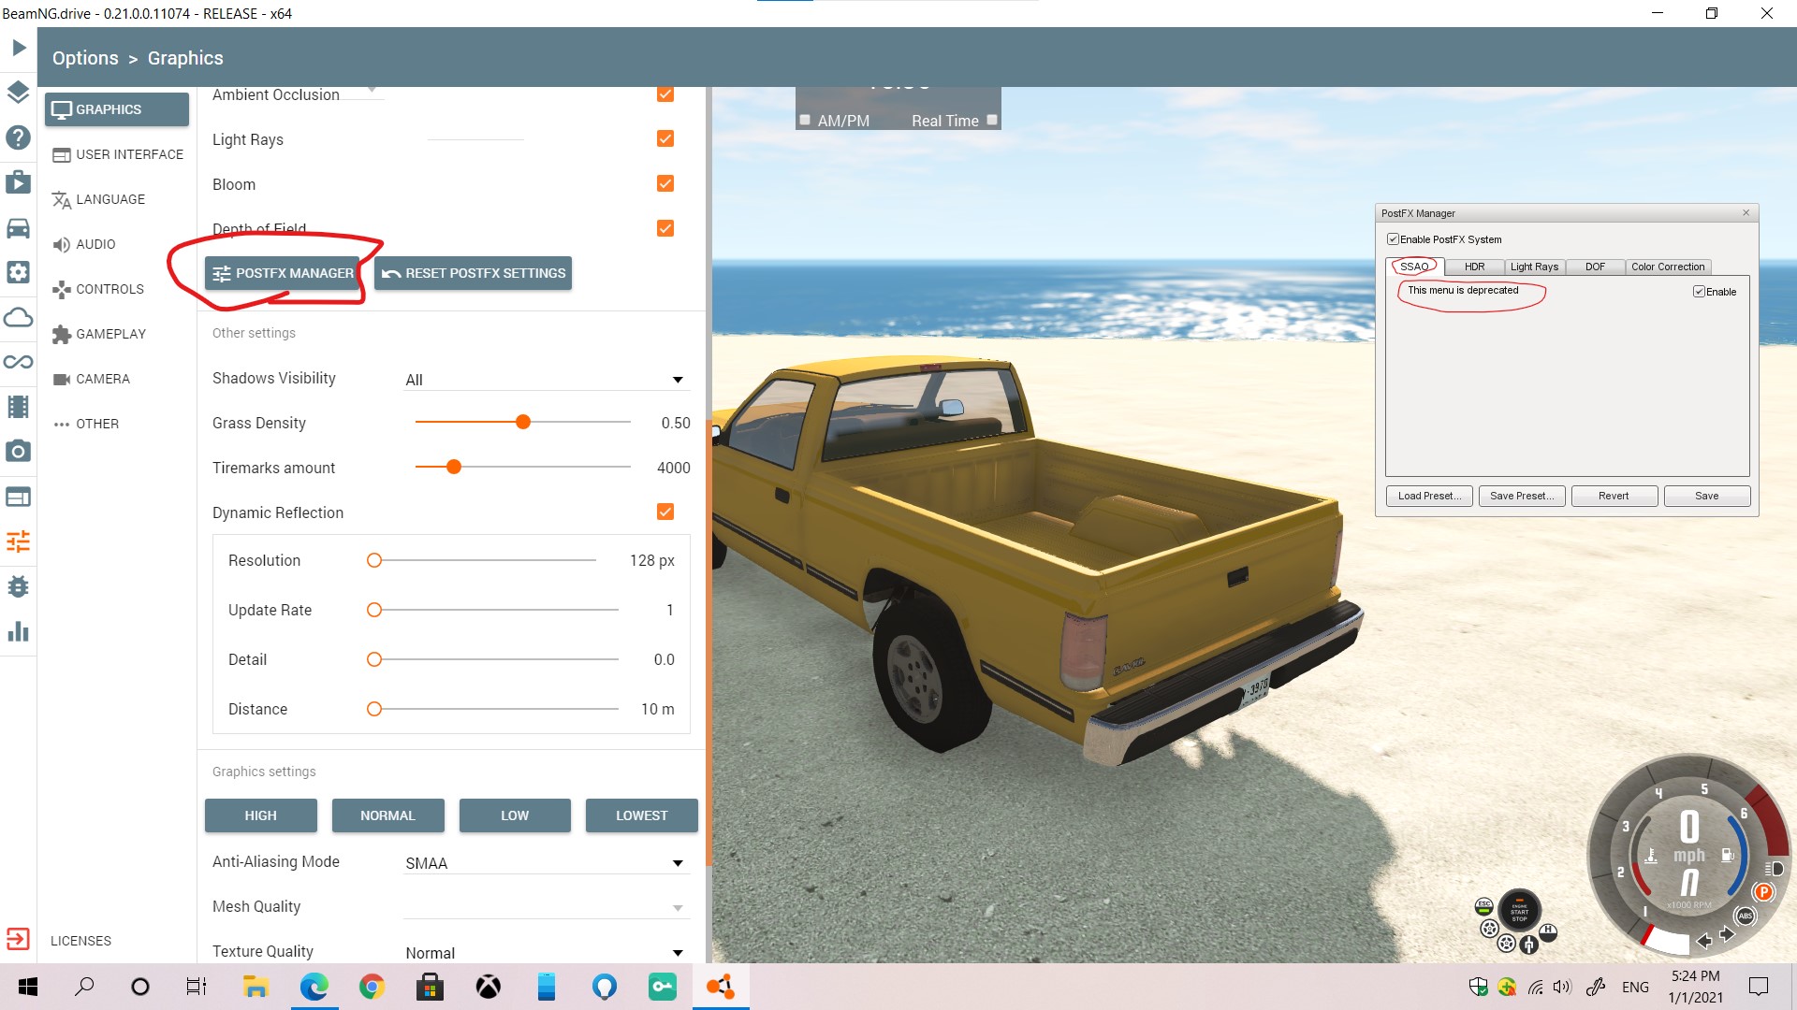Viewport: 1797px width, 1010px height.
Task: Click the Grass Density slider handle
Action: tap(523, 422)
